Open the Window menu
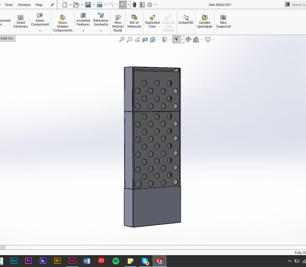 point(24,5)
